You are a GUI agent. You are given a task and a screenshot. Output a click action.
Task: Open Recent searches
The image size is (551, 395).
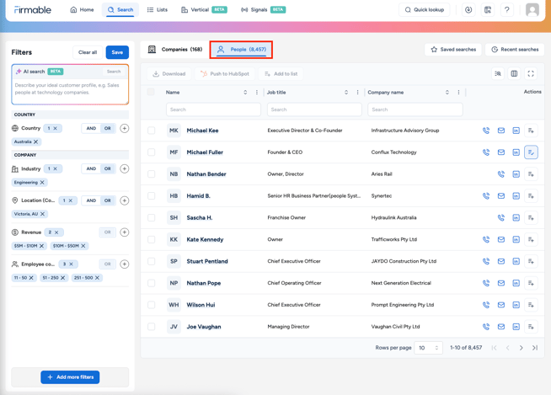pyautogui.click(x=515, y=50)
